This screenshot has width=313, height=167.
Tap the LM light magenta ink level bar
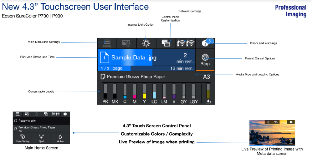(x=164, y=91)
